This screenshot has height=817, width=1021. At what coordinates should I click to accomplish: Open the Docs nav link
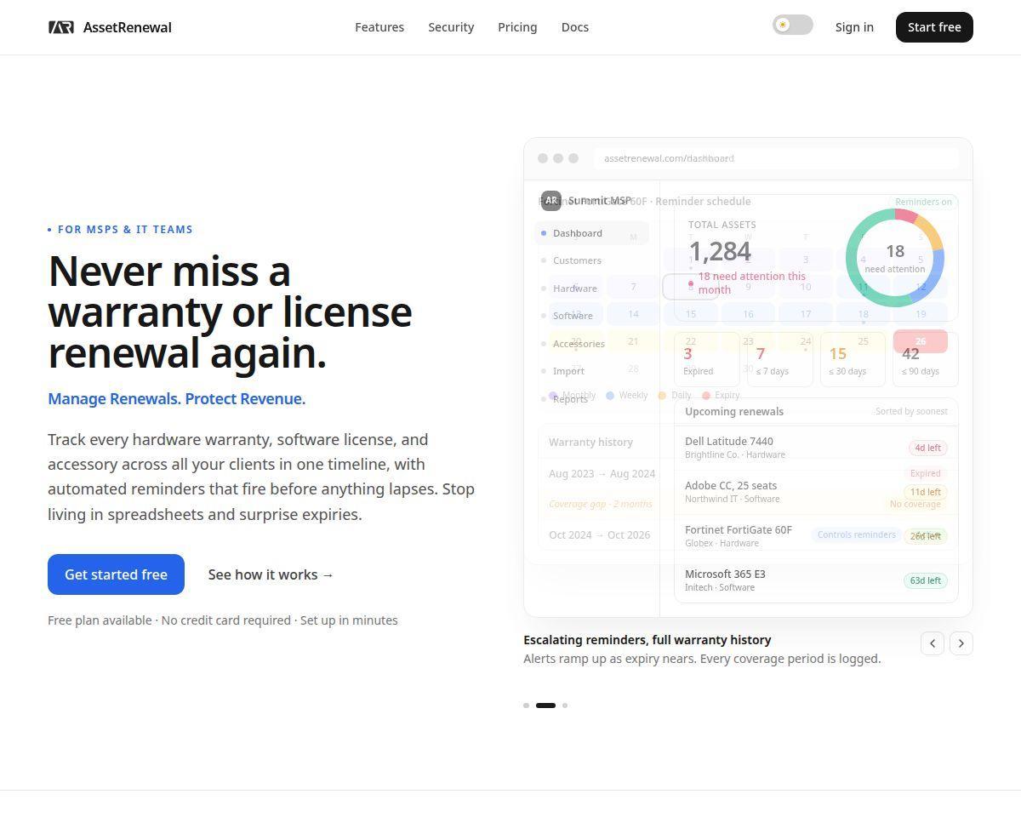[x=575, y=27]
